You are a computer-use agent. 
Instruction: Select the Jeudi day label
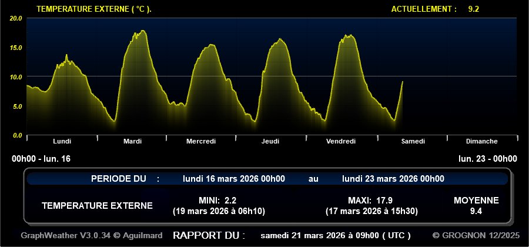[270, 141]
